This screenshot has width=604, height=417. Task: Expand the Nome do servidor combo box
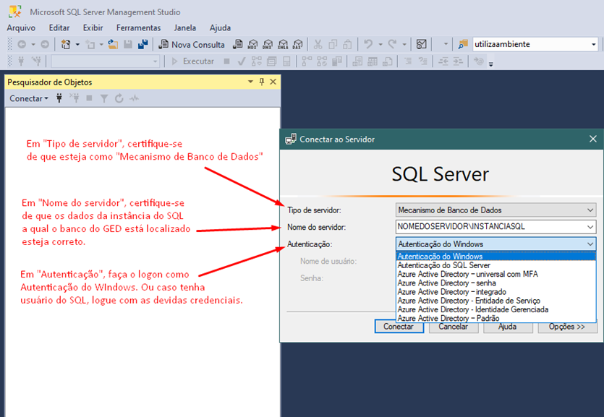590,227
